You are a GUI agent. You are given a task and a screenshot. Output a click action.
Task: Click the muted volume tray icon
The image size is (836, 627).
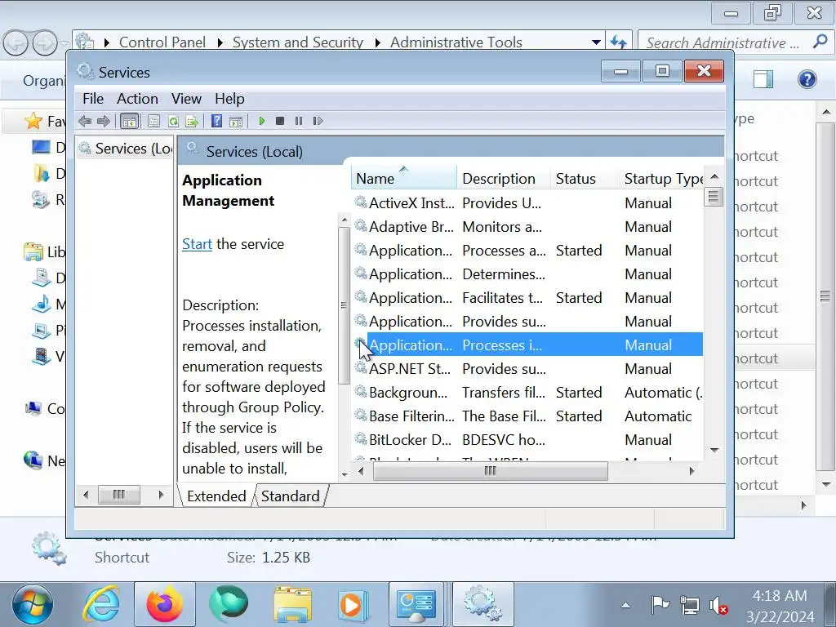pos(718,606)
